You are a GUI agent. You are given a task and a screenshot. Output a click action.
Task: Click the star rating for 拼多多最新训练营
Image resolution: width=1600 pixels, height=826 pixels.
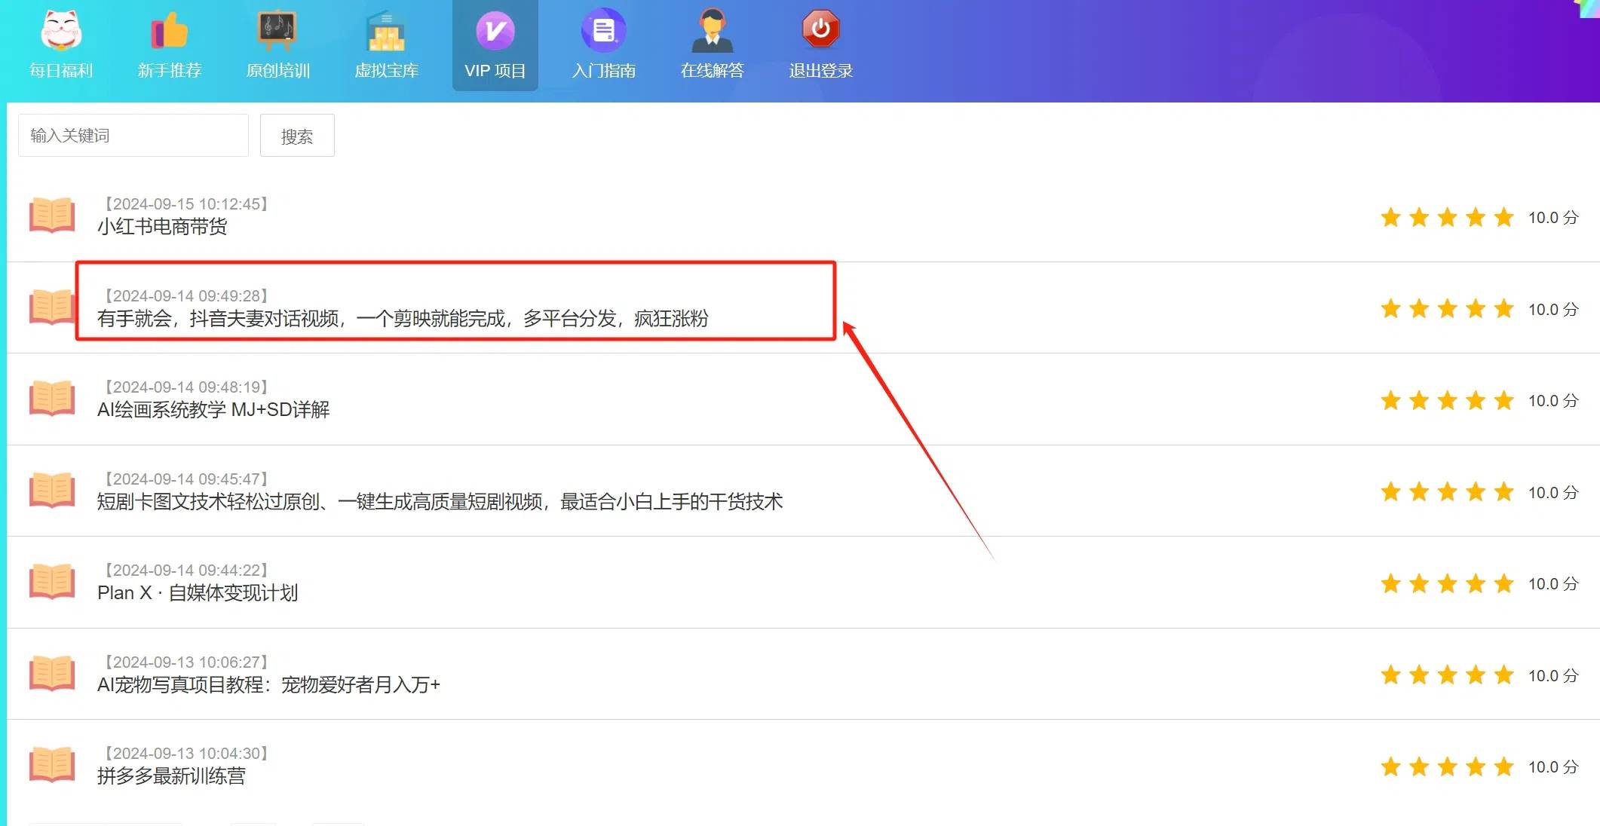coord(1447,767)
